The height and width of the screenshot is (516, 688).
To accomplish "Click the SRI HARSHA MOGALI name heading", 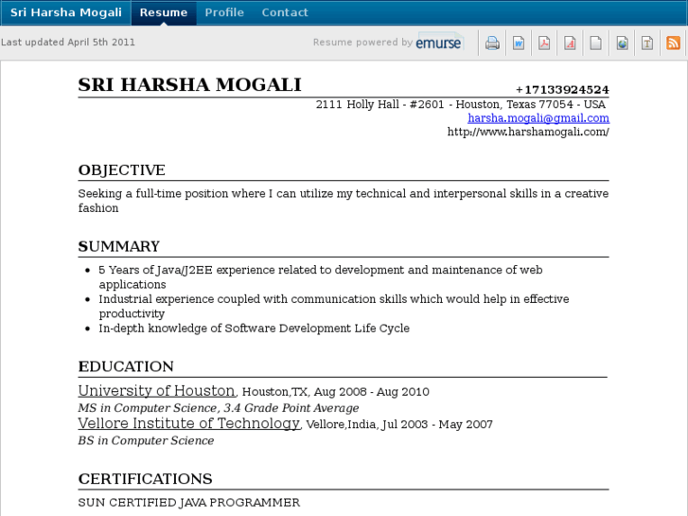I will pyautogui.click(x=189, y=85).
